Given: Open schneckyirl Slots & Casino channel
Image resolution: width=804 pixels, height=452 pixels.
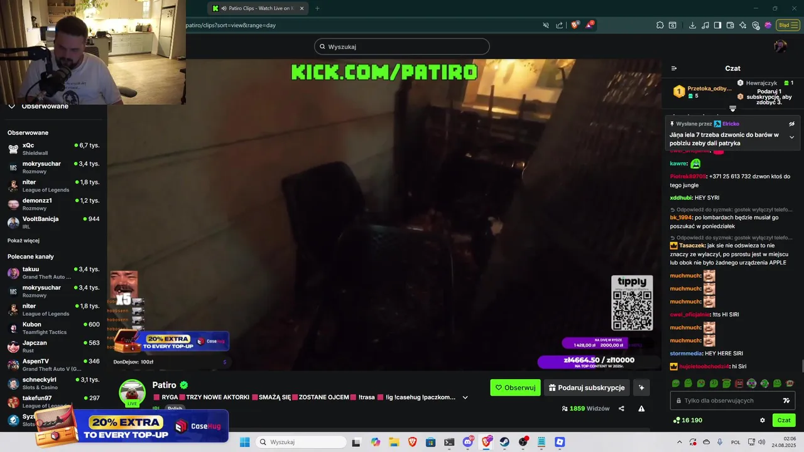Looking at the screenshot, I should click(x=53, y=383).
